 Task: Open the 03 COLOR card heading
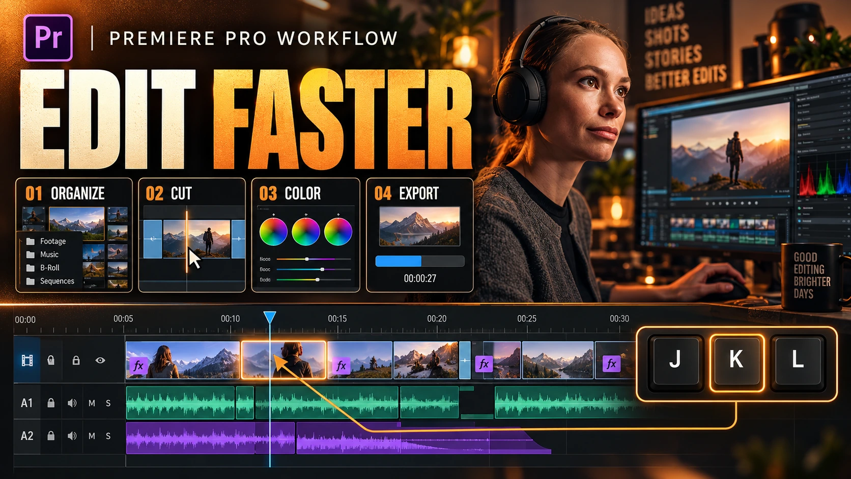[x=290, y=193]
